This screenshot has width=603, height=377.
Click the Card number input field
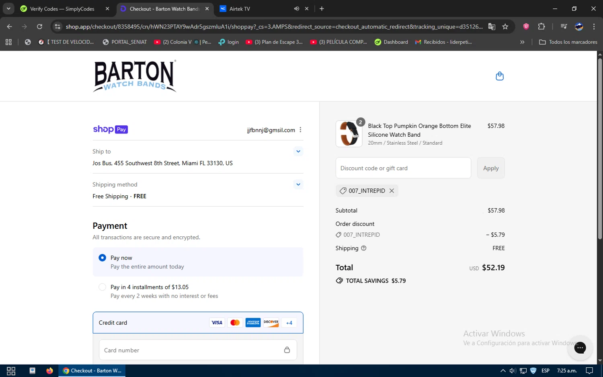(198, 350)
